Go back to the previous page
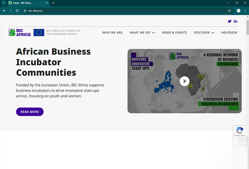 pyautogui.click(x=4, y=11)
